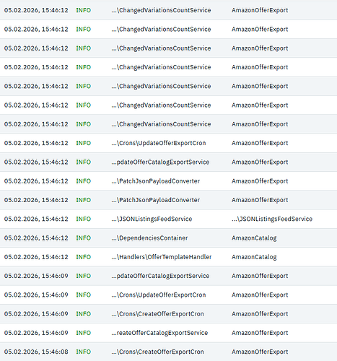Click INFO in the 15:46:12 UpdateOfferExportCron row

(84, 143)
